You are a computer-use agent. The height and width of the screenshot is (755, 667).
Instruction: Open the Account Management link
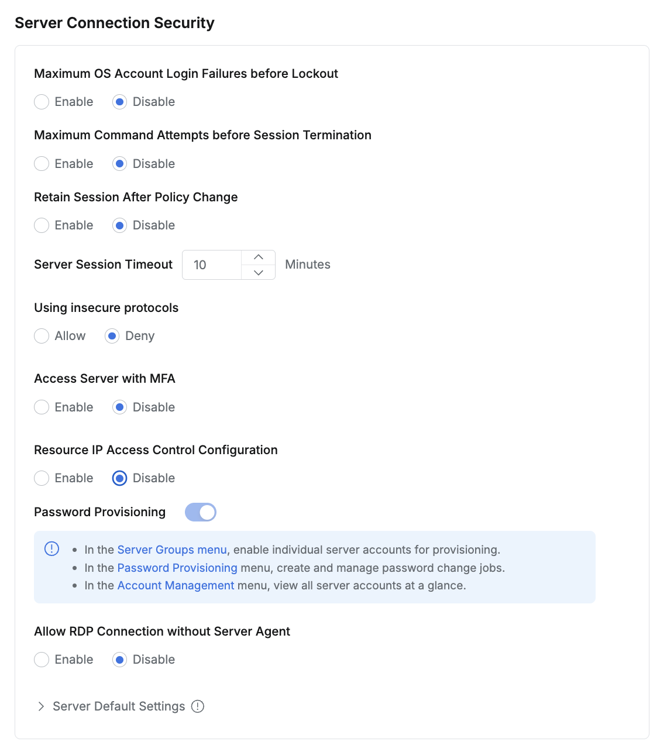click(x=176, y=585)
